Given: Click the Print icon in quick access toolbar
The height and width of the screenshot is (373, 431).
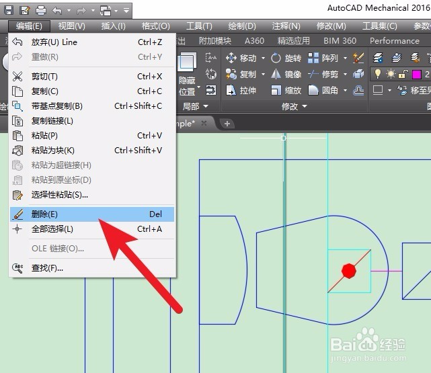Looking at the screenshot, I should [x=41, y=10].
